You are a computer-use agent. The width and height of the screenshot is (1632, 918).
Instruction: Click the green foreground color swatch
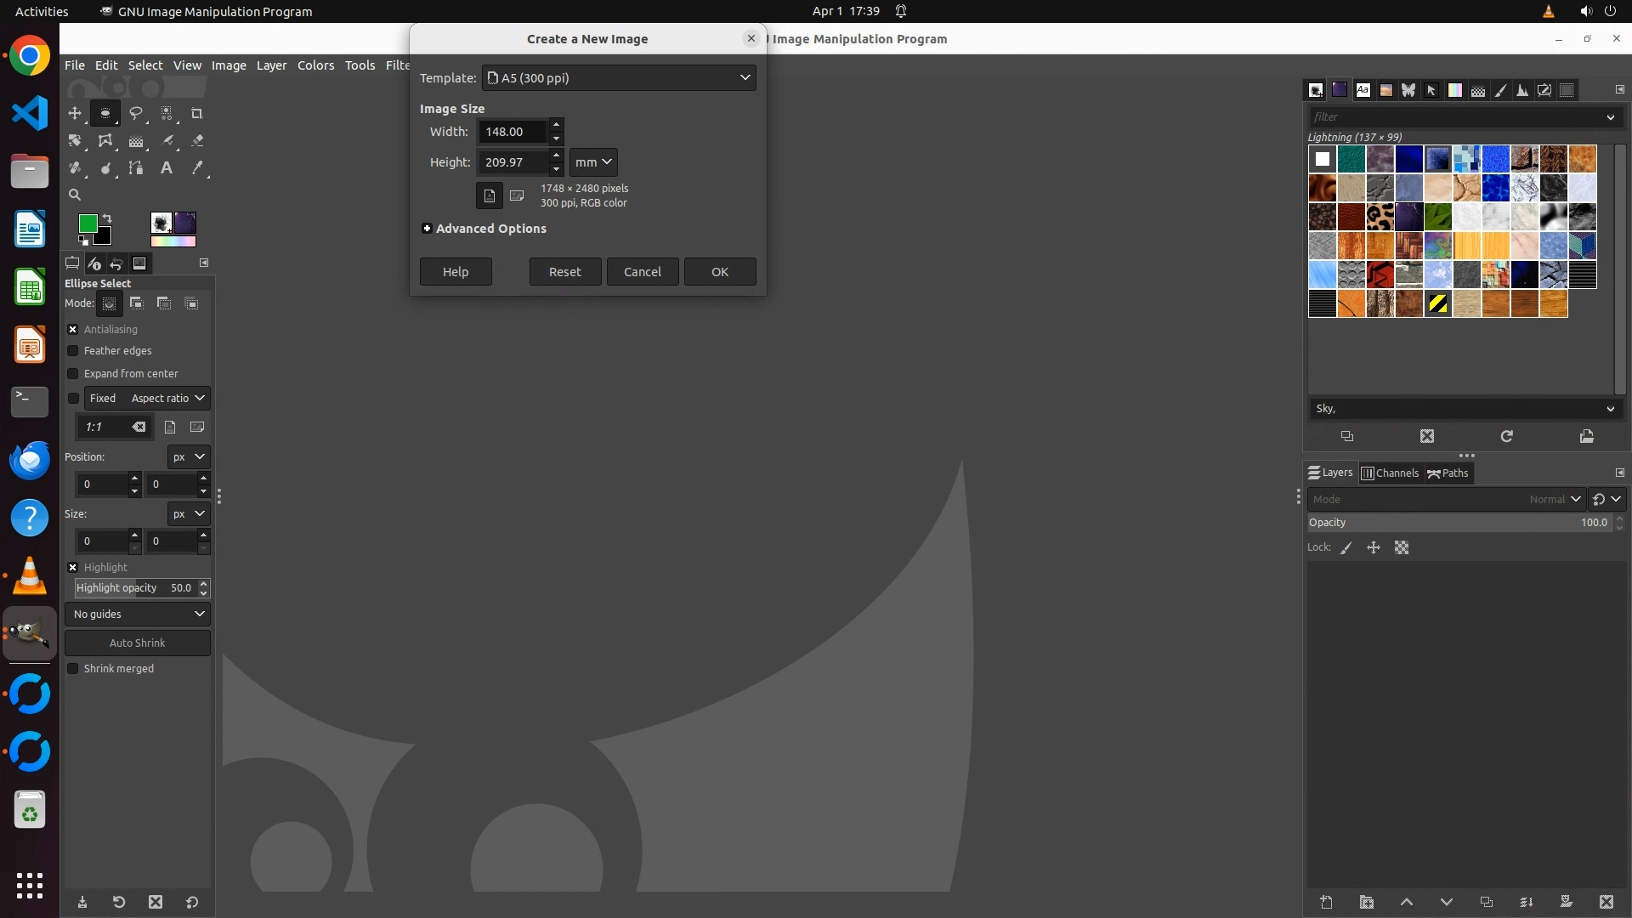(87, 224)
